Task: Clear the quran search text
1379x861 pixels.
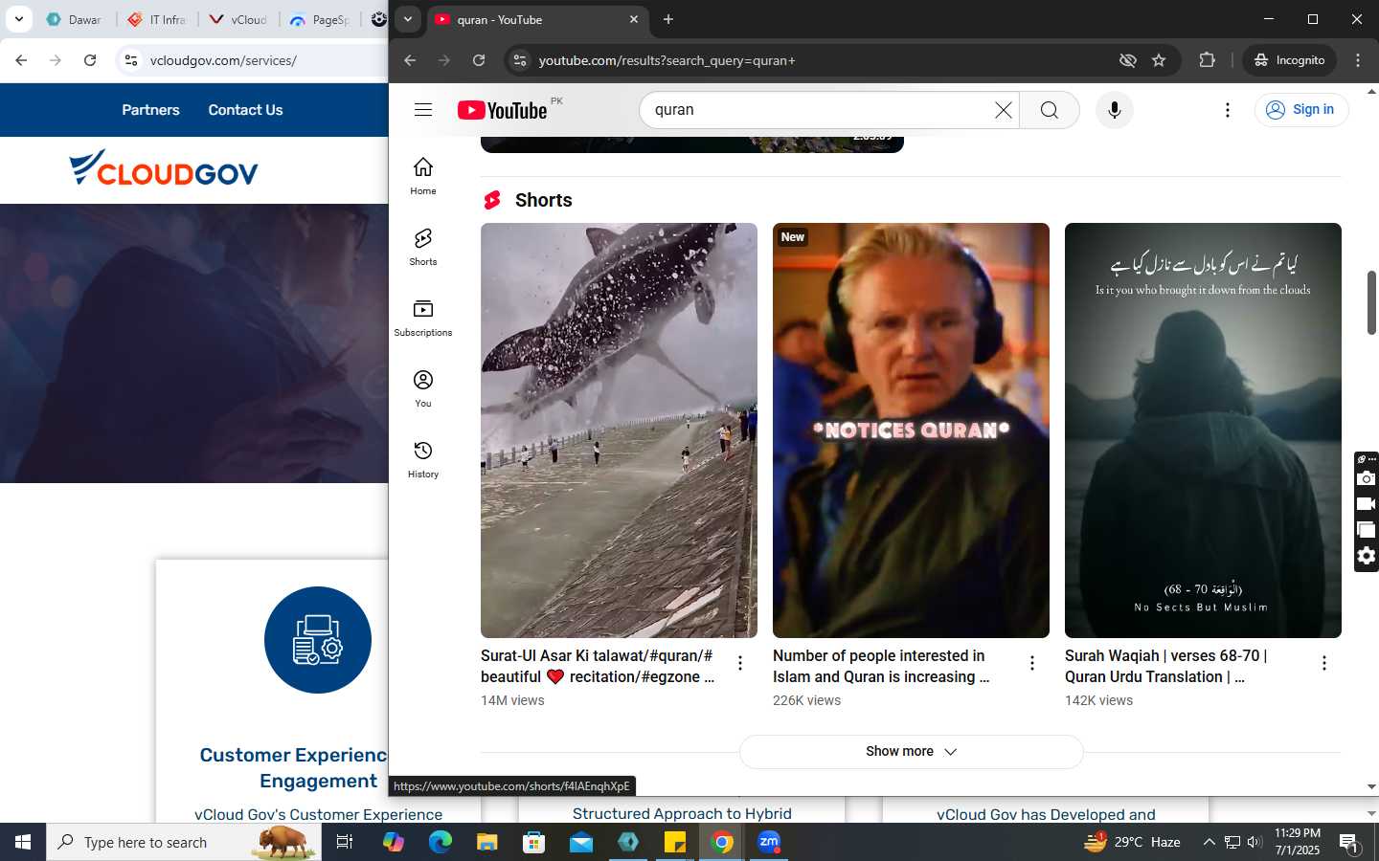Action: point(1003,110)
